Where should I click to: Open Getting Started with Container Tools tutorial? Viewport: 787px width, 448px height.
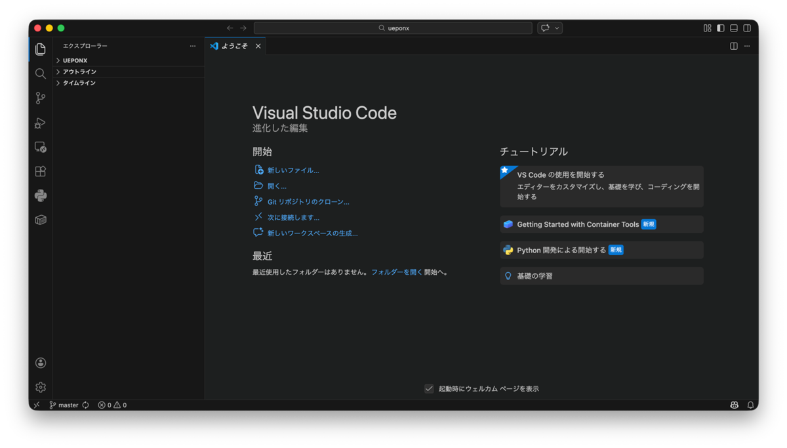click(601, 224)
